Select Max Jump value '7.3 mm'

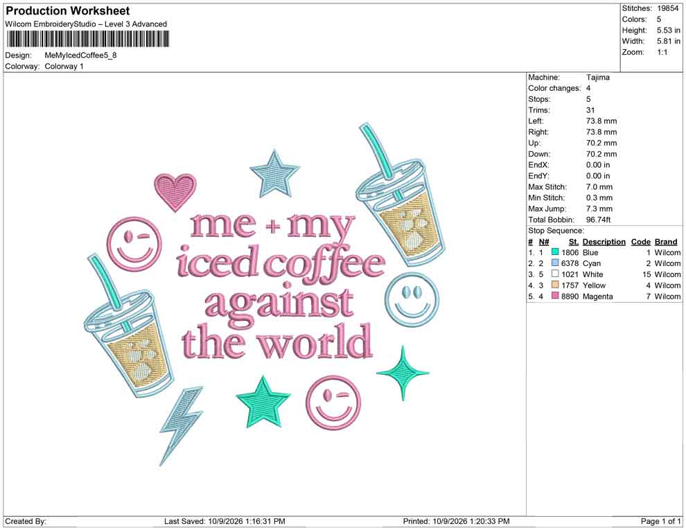(599, 209)
